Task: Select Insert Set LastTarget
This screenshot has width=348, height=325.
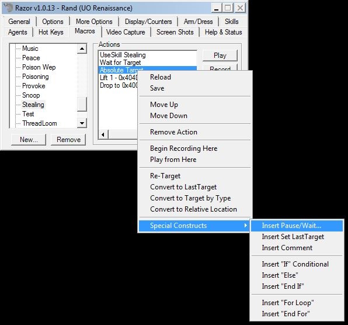Action: (297, 237)
